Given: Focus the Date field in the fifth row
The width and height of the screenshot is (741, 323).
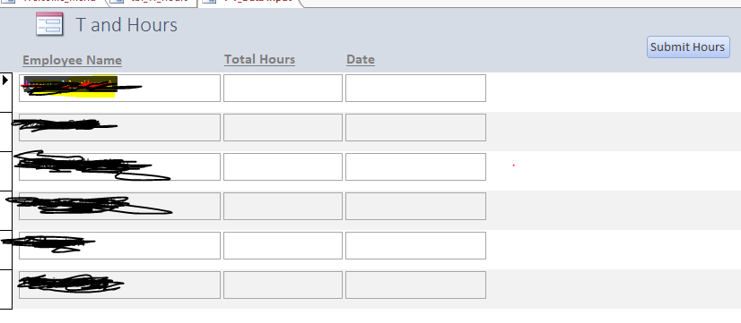Looking at the screenshot, I should click(415, 245).
